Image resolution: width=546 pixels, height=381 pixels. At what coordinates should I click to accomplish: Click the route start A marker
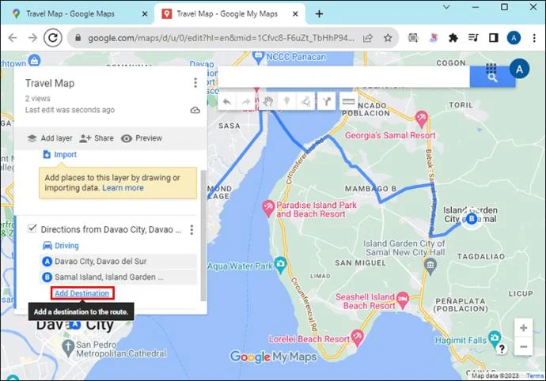tap(74, 324)
